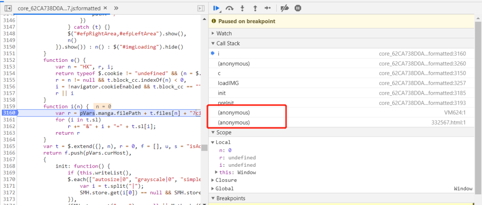Close the core_62CA738D0A formatted tab

105,8
